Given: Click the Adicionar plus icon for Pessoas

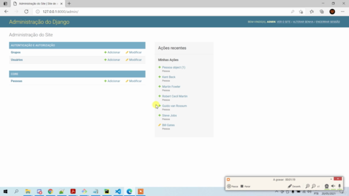Looking at the screenshot, I should 105,81.
